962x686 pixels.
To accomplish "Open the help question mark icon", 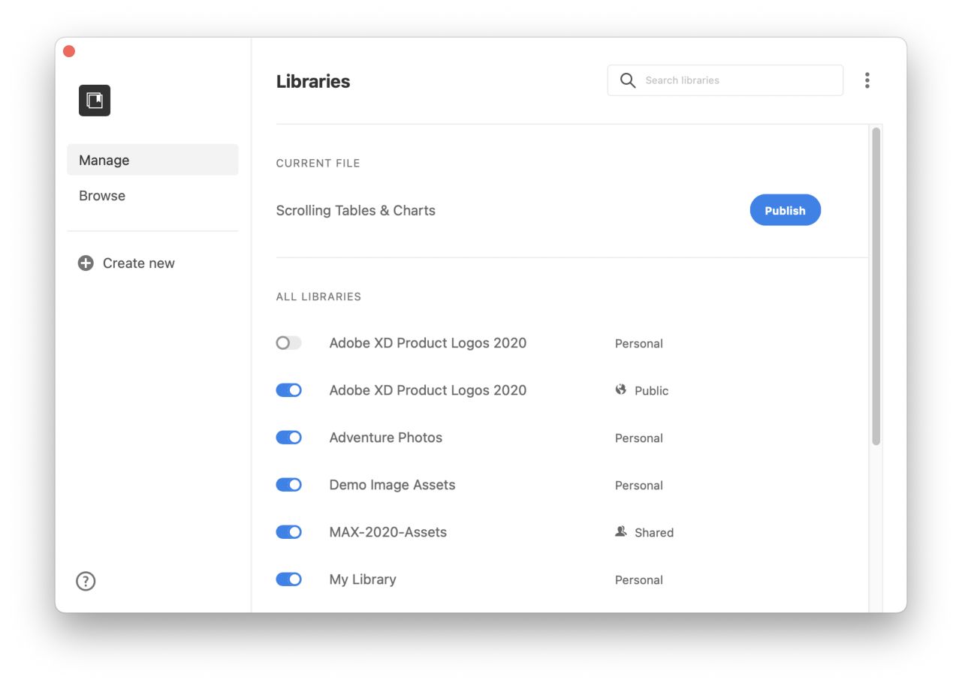I will pos(86,581).
